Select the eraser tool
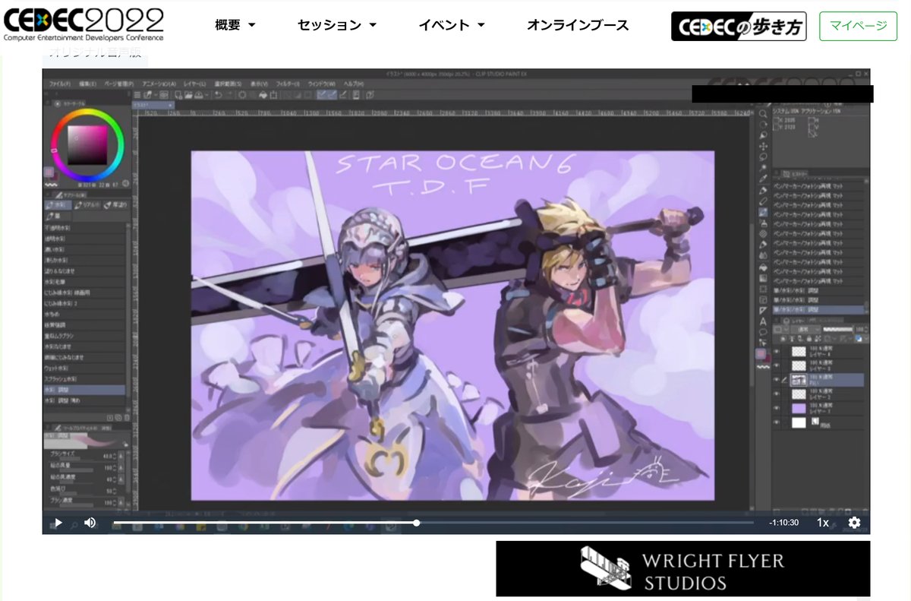 tap(763, 245)
